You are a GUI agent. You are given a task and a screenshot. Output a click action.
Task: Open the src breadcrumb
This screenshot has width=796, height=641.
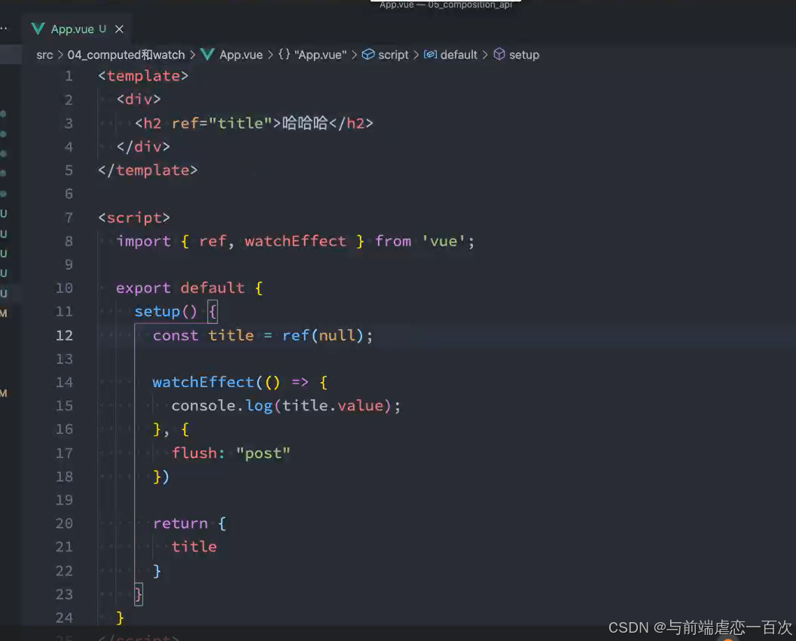[x=44, y=55]
